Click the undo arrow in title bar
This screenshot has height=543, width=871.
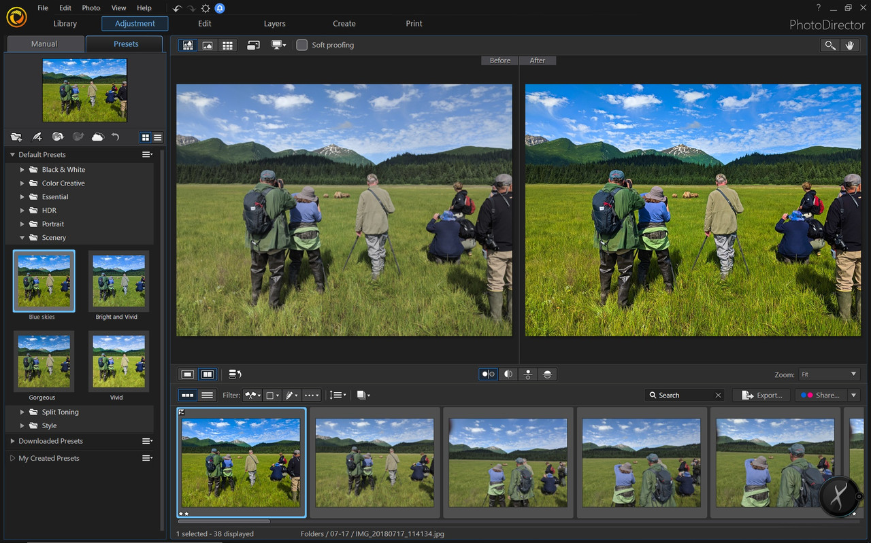[x=177, y=8]
